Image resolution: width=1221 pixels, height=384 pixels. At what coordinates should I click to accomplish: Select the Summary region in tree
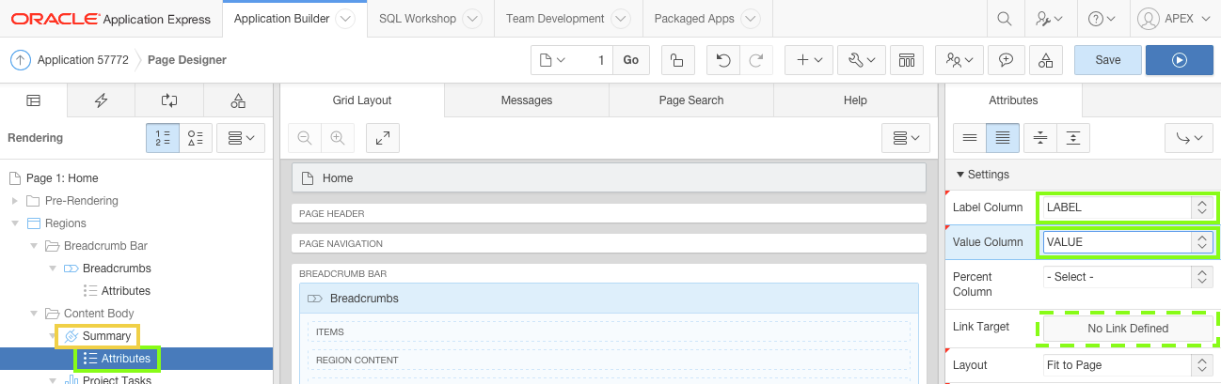pyautogui.click(x=106, y=336)
